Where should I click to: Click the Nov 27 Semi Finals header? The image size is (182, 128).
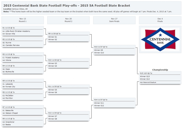(114, 20)
